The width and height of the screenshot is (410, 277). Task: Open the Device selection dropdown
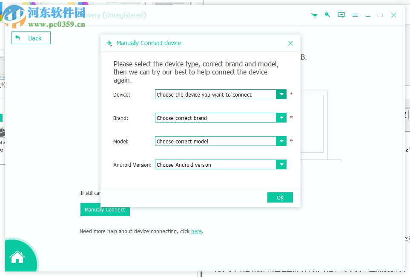(x=217, y=94)
